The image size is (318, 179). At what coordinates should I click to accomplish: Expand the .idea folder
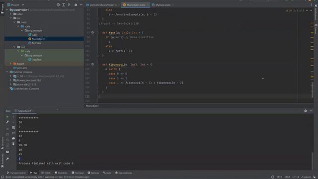pos(11,14)
